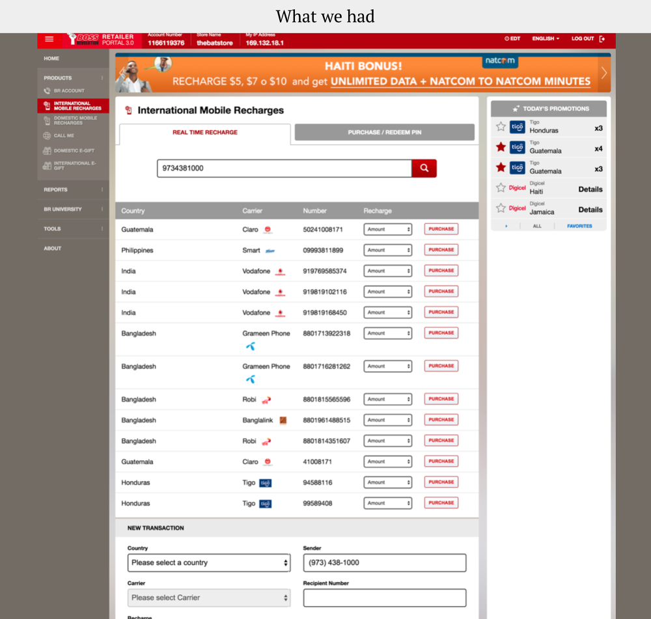The width and height of the screenshot is (651, 619).
Task: Advance banner with right arrow
Action: click(x=603, y=74)
